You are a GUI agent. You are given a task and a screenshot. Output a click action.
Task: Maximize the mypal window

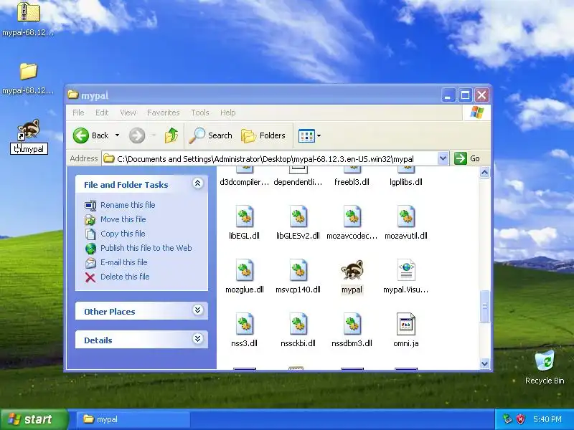[465, 95]
